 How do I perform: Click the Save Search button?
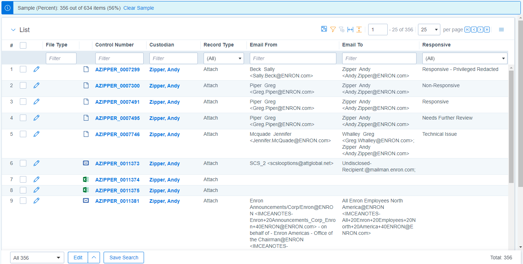124,258
